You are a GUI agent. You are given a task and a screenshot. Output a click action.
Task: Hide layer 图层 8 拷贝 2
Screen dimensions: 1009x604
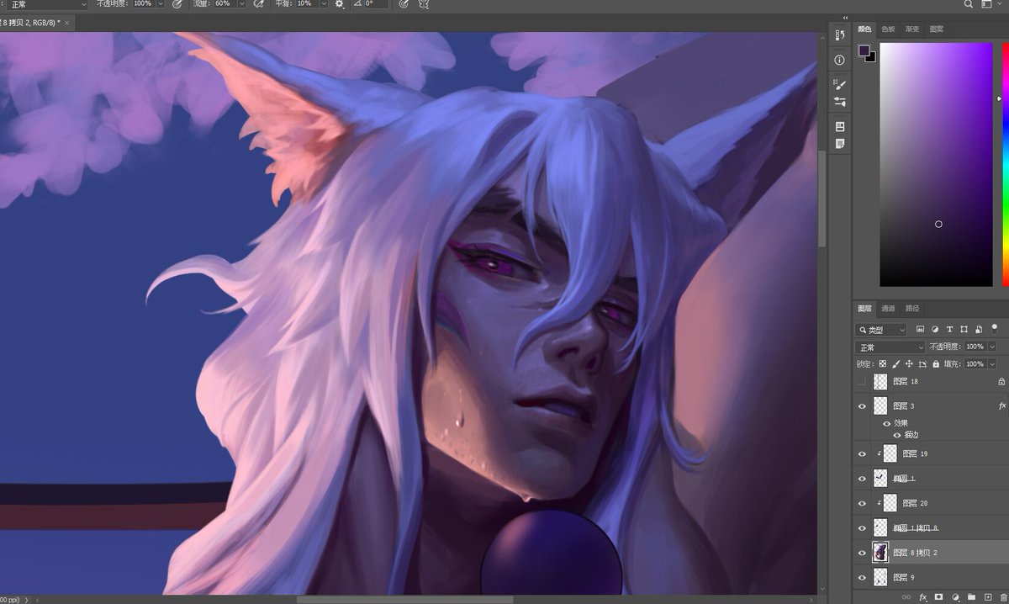[862, 553]
